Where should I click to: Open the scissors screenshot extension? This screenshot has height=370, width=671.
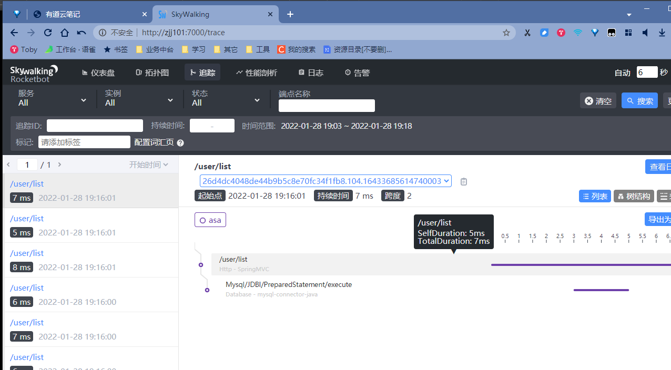527,33
